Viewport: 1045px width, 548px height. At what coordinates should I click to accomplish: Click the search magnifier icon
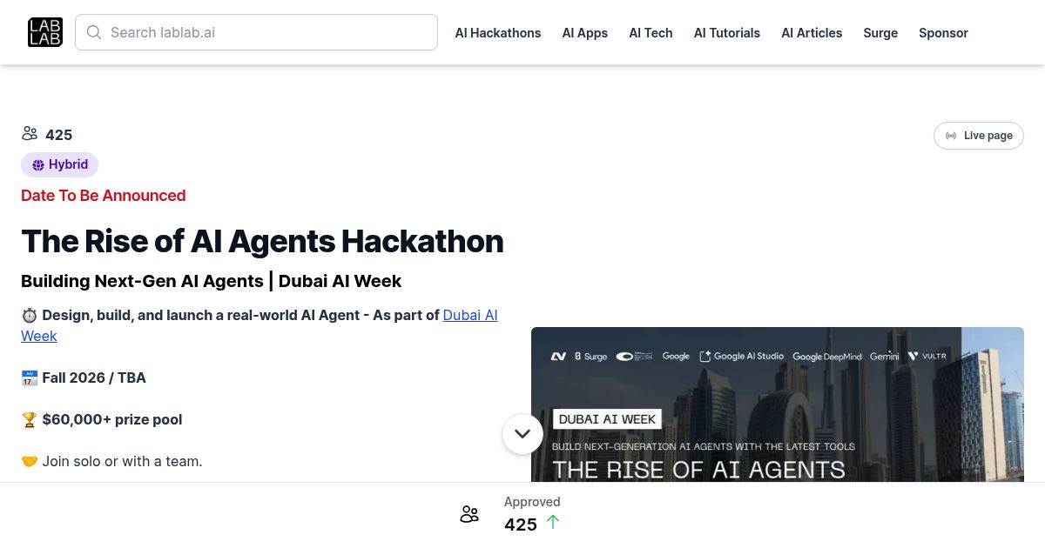(94, 32)
